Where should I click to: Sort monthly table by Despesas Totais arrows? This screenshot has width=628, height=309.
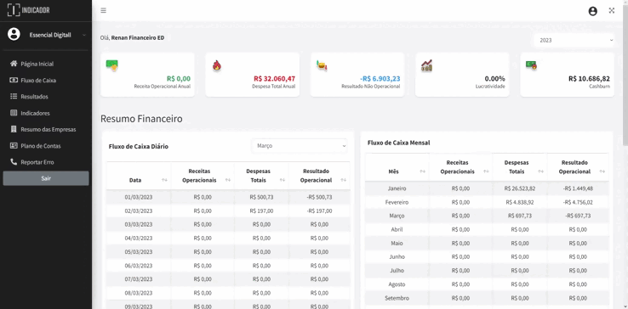540,171
